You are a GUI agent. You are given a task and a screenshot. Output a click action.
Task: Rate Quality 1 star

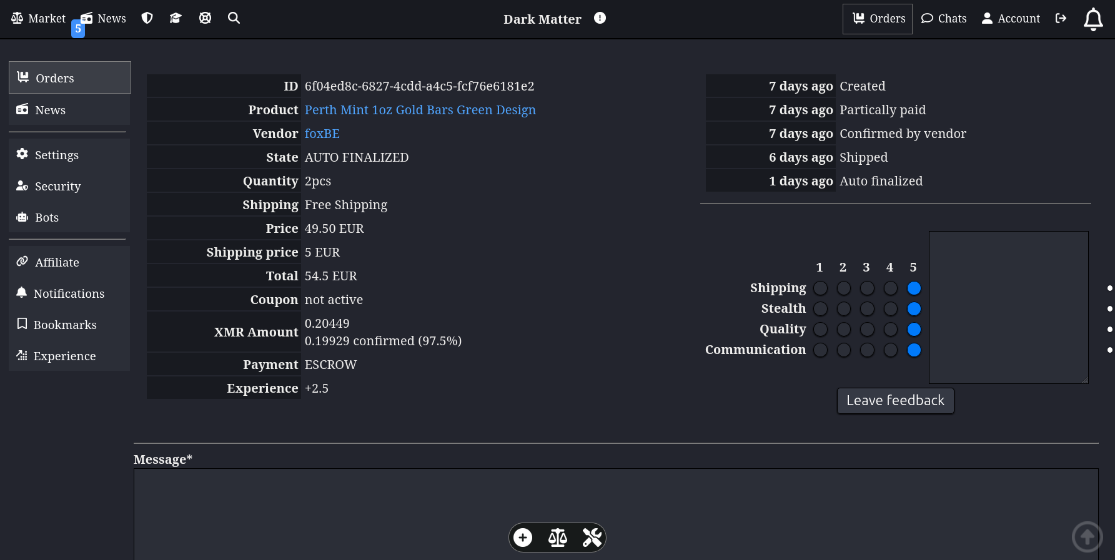point(821,329)
